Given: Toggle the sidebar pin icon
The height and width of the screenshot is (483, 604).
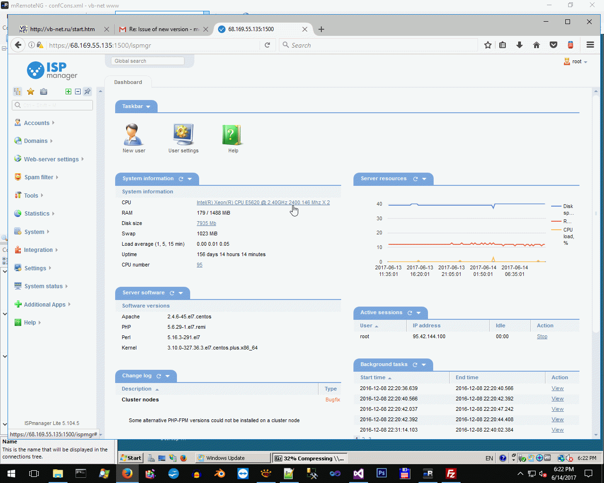Looking at the screenshot, I should 87,92.
